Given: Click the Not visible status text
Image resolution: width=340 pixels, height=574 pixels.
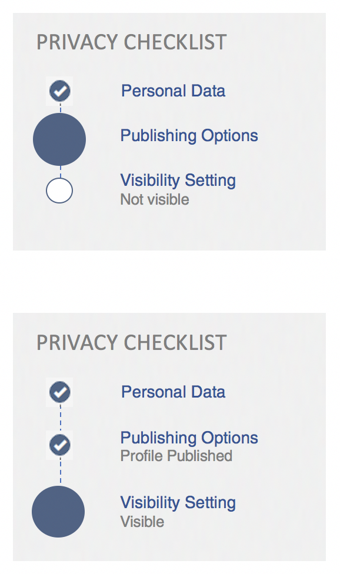Looking at the screenshot, I should [155, 199].
